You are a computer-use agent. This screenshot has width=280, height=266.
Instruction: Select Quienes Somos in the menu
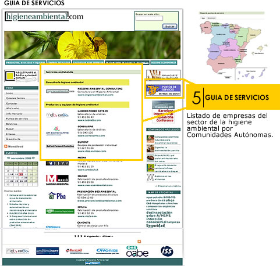point(21,98)
